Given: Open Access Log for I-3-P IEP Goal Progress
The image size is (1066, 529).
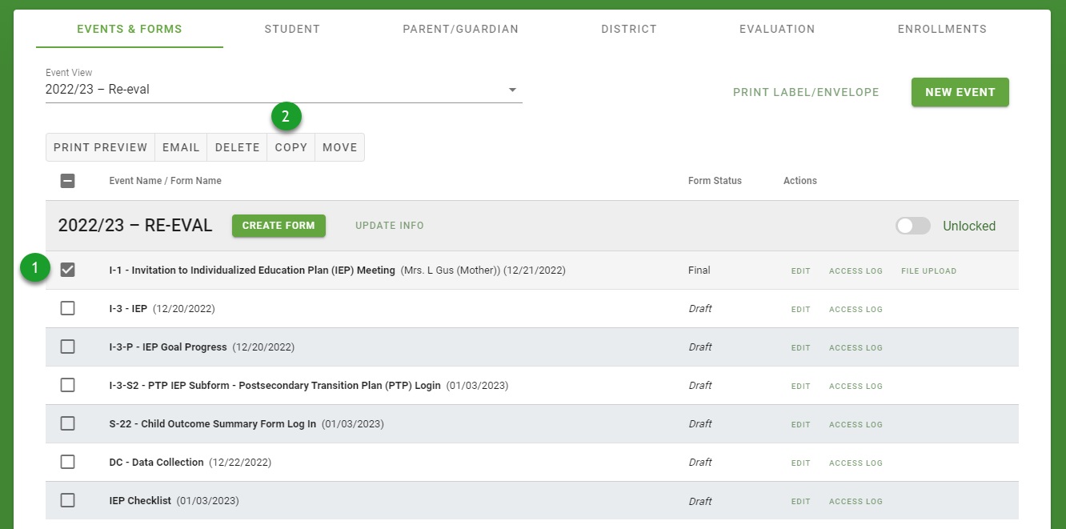Looking at the screenshot, I should pyautogui.click(x=856, y=348).
